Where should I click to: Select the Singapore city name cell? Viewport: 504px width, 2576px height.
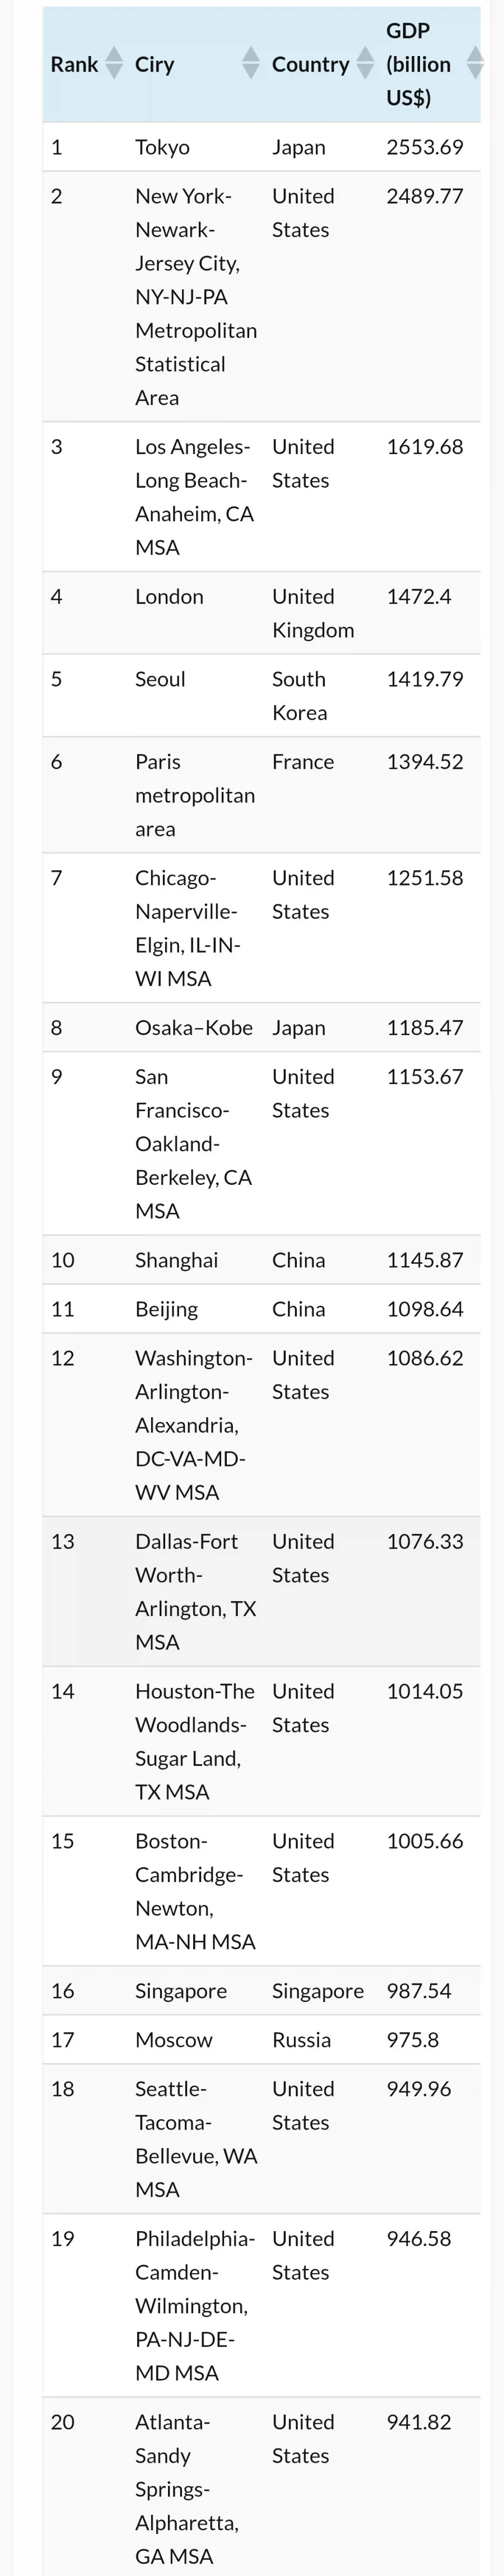[181, 1991]
